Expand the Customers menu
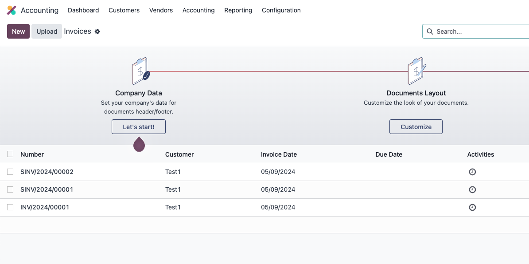The width and height of the screenshot is (529, 264). (124, 10)
